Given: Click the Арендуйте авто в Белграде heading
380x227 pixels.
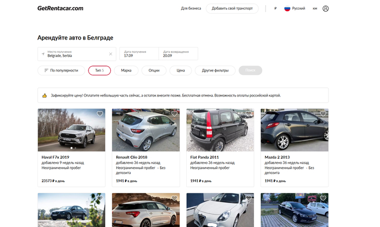Looking at the screenshot, I should coord(75,38).
